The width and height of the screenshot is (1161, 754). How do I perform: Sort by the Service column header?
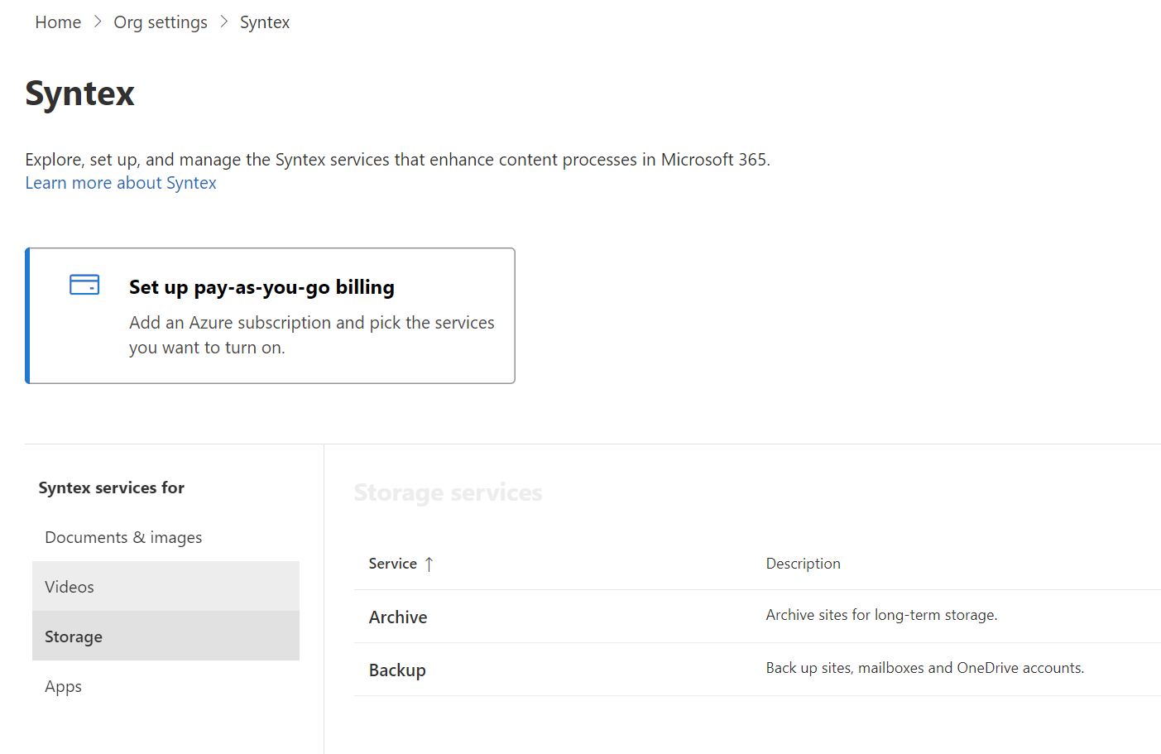pos(393,564)
